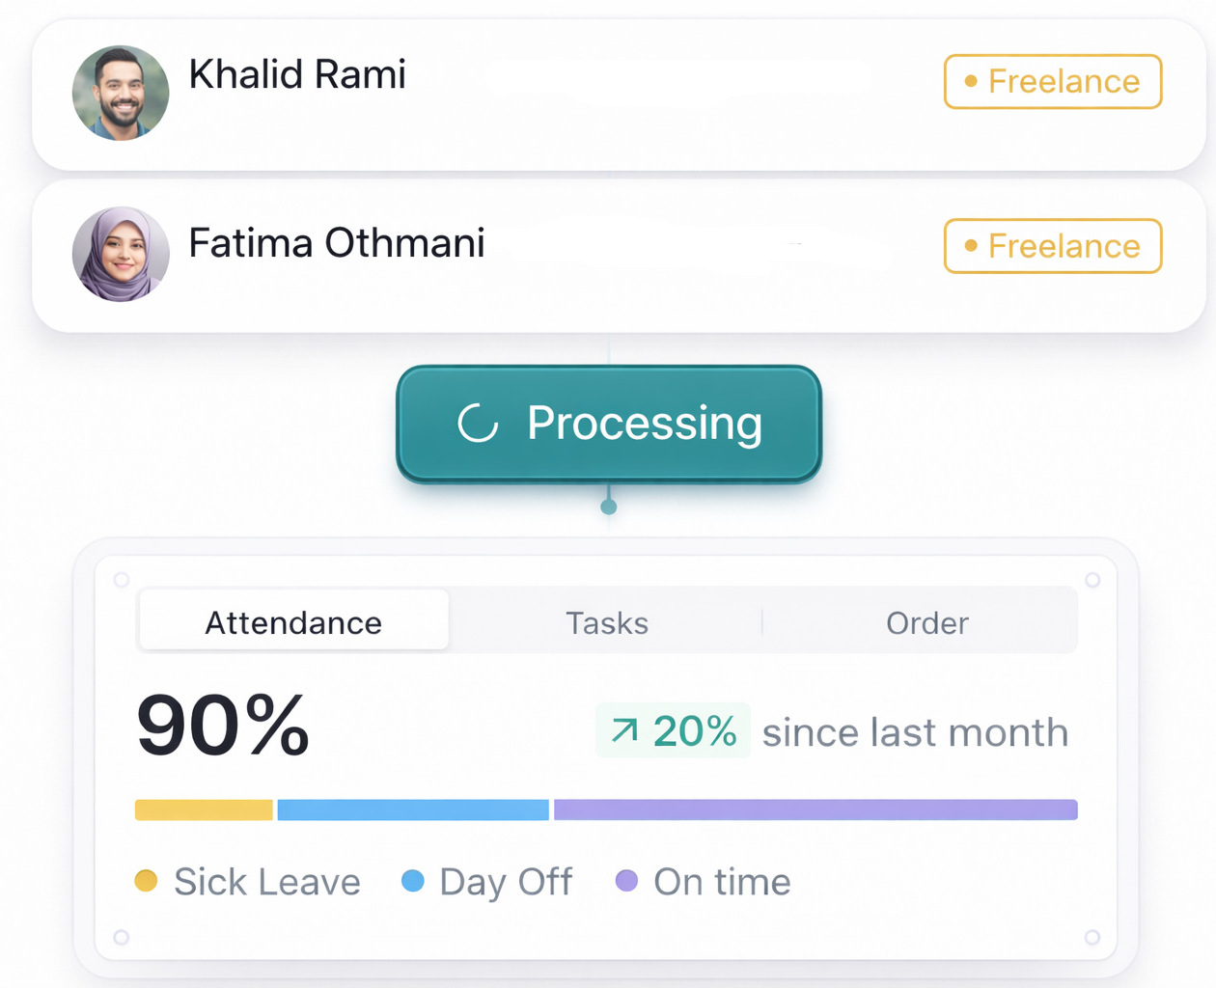Click Khalid Rami's Freelance badge
The image size is (1216, 988).
click(x=1053, y=82)
